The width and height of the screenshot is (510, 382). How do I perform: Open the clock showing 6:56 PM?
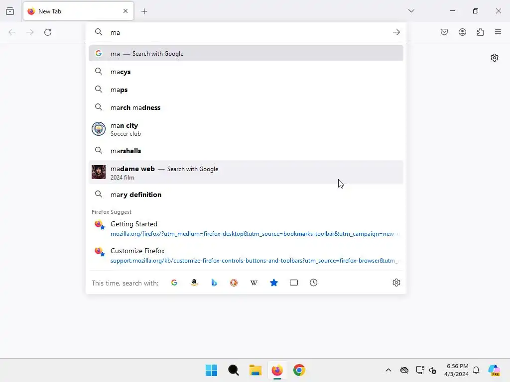pos(457,370)
